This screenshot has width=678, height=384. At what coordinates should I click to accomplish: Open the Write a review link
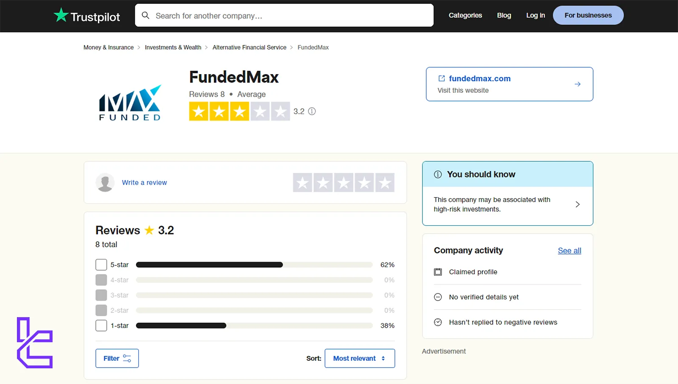tap(144, 182)
